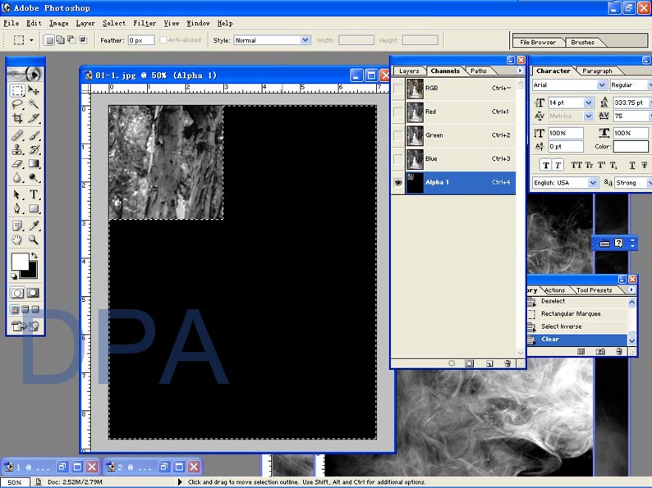The width and height of the screenshot is (652, 488).
Task: Select the Eyedropper tool
Action: pyautogui.click(x=34, y=226)
